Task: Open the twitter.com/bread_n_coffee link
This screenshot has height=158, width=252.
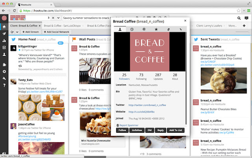Action: pos(147,105)
